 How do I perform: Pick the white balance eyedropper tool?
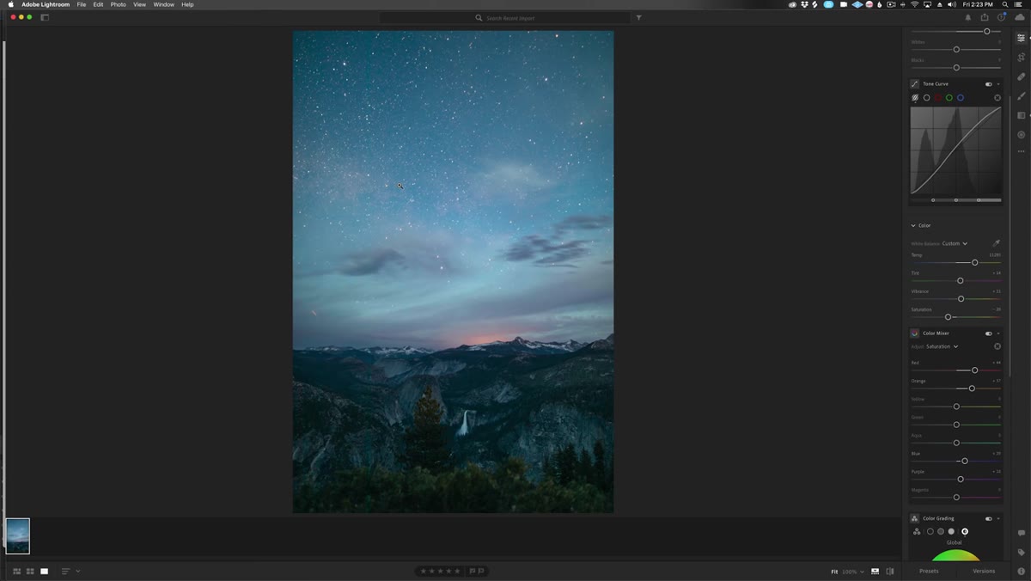tap(997, 243)
